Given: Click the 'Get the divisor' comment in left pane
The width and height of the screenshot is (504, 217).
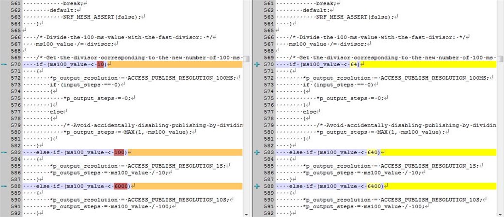Looking at the screenshot, I should (139, 58).
